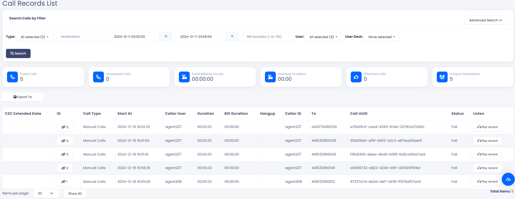This screenshot has height=199, width=515.
Task: Play record for call to 441632960040
Action: click(487, 154)
